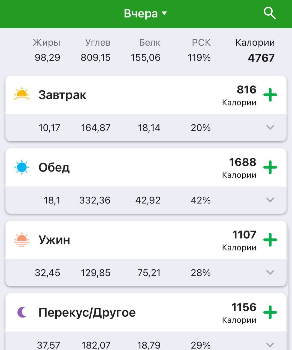The image size is (292, 350).
Task: Add food to Ужин with plus icon
Action: coord(270,240)
